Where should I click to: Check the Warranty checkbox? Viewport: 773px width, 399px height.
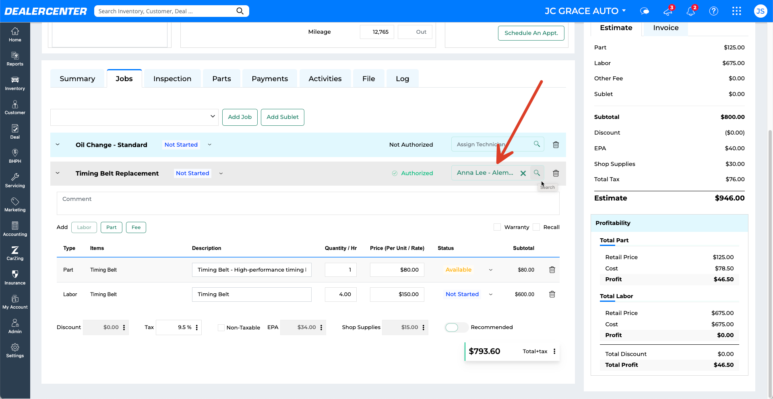pyautogui.click(x=497, y=227)
